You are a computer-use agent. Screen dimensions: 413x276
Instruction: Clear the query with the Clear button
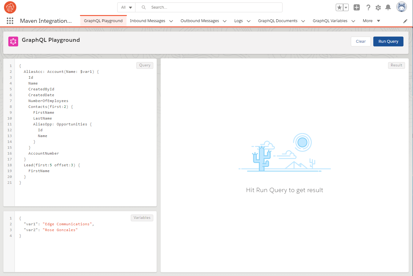[361, 41]
